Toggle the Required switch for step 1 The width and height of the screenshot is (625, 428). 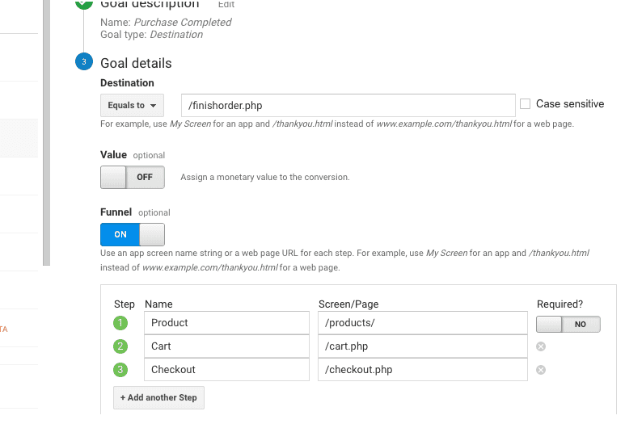[x=568, y=324]
